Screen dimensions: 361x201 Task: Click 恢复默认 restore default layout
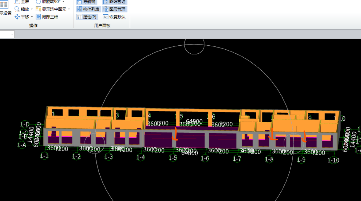[x=114, y=17]
